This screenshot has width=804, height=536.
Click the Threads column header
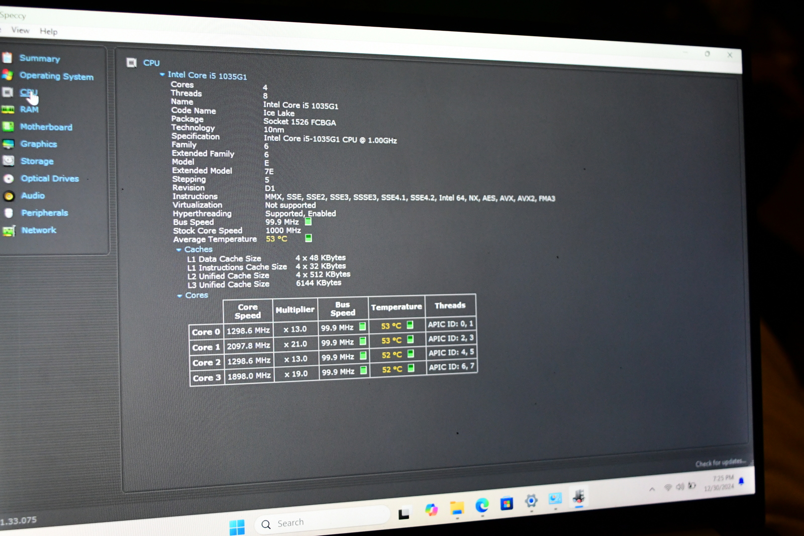450,305
